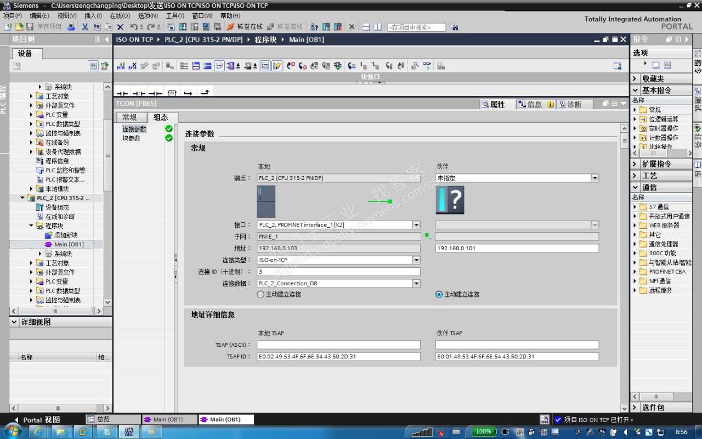Open the 项目(P) menu
This screenshot has width=702, height=439.
pos(13,15)
